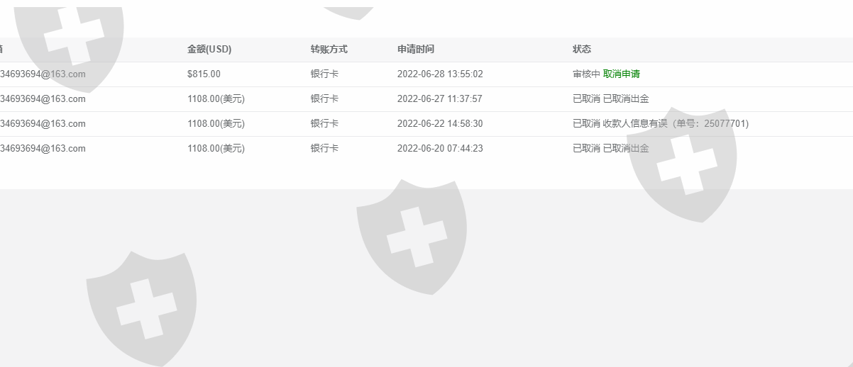This screenshot has width=853, height=367.
Task: Click the 金额(USD) column header
Action: [x=209, y=49]
